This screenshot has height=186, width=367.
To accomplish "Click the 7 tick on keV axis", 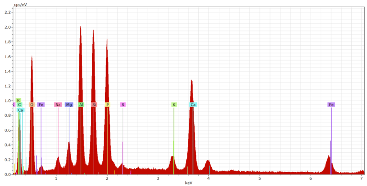I will coord(362,178).
